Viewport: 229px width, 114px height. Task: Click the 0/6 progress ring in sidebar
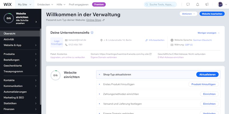coord(9,18)
